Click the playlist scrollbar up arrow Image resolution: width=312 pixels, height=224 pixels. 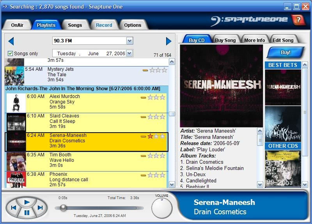[172, 62]
